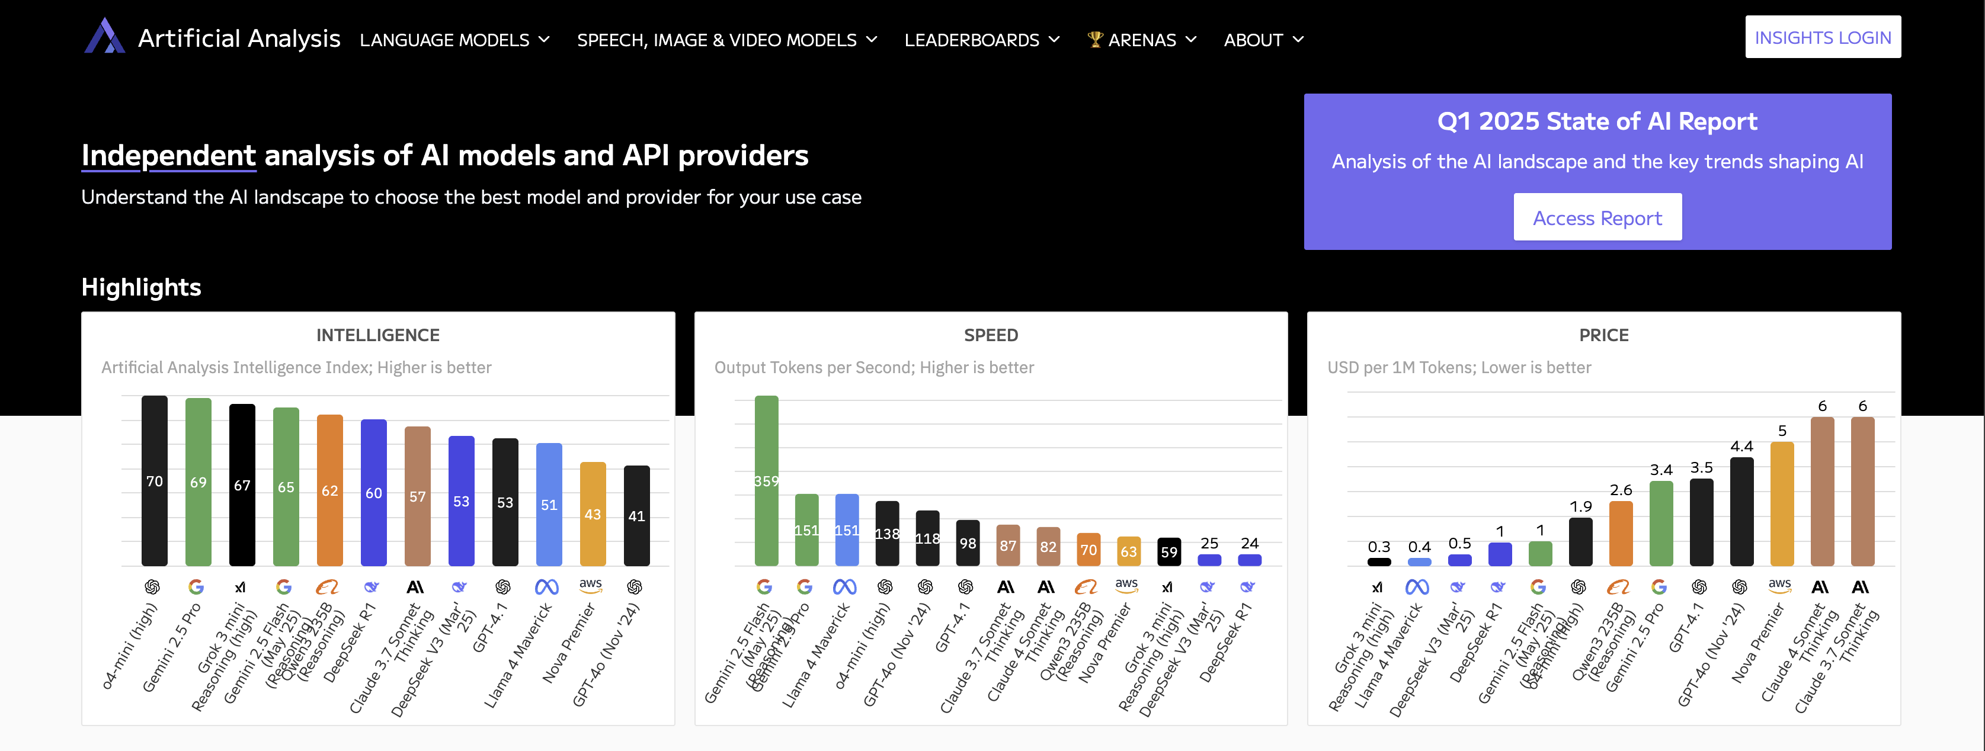Click the Insights Login button
1985x751 pixels.
(1823, 37)
